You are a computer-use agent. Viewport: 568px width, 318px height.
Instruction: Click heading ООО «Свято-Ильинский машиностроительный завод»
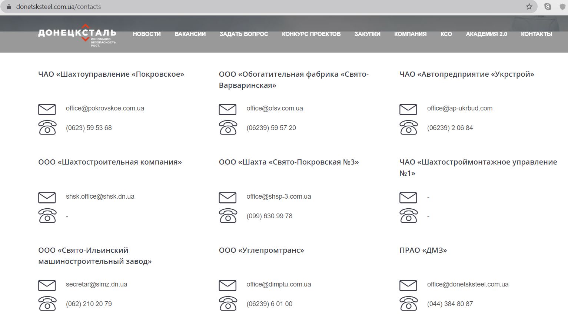(x=95, y=256)
